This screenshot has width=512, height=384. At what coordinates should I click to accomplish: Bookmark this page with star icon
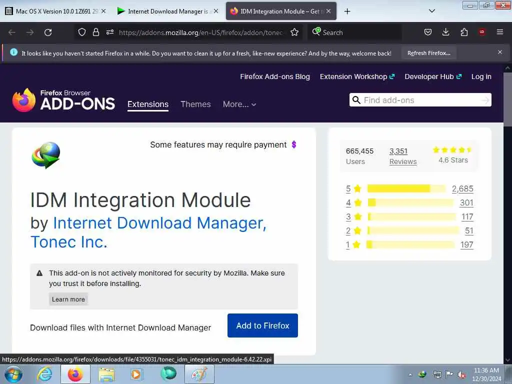pyautogui.click(x=294, y=32)
